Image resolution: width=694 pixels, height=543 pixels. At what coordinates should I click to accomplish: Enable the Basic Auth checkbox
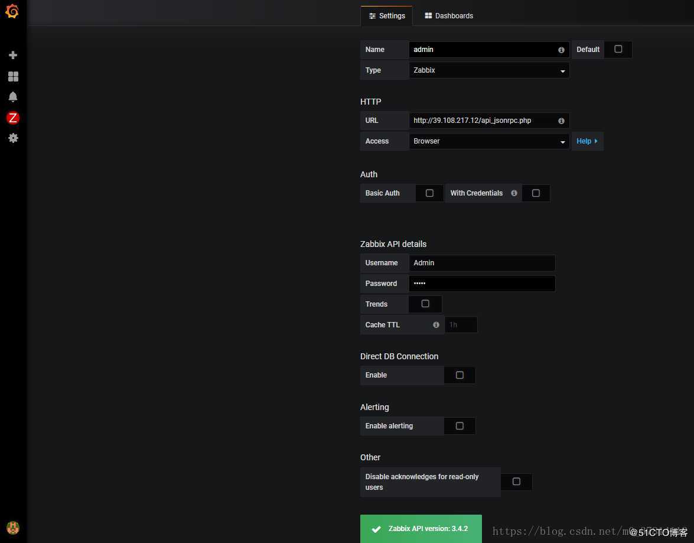point(429,193)
